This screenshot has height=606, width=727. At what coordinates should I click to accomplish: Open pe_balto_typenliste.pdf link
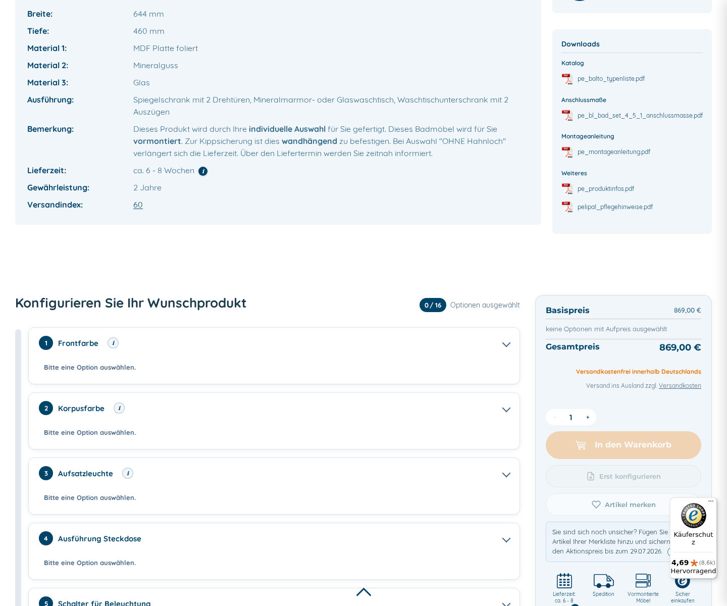611,79
